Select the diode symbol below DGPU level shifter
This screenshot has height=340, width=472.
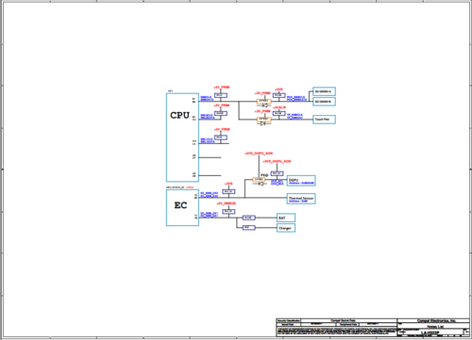[x=261, y=184]
